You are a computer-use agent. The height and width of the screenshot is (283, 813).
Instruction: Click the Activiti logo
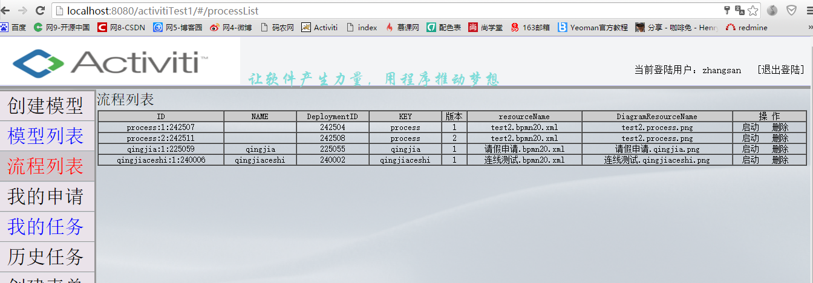[110, 62]
